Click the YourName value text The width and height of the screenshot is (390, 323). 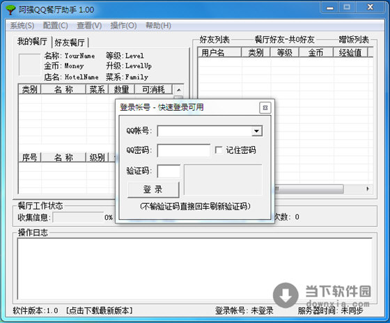(79, 56)
